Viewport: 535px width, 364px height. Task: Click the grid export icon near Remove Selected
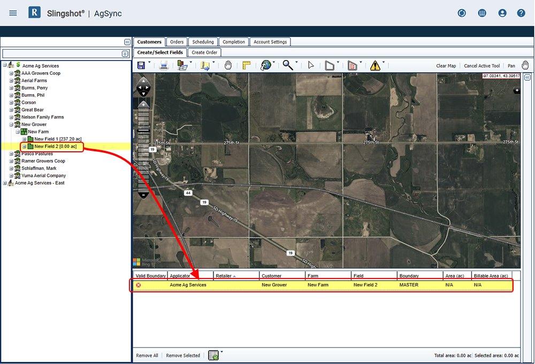click(x=213, y=355)
